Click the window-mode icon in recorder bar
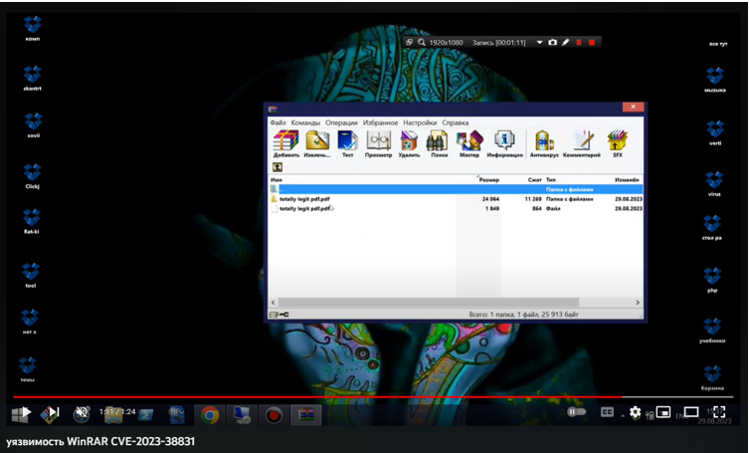Image resolution: width=749 pixels, height=453 pixels. coord(410,42)
